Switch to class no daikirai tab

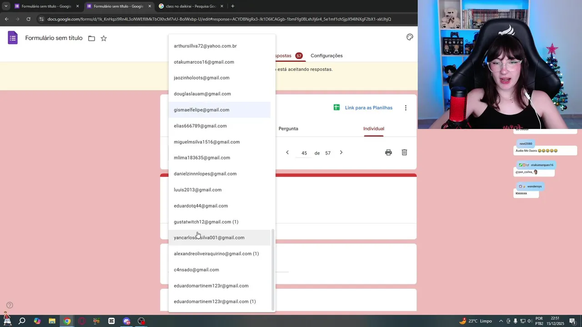(x=191, y=6)
